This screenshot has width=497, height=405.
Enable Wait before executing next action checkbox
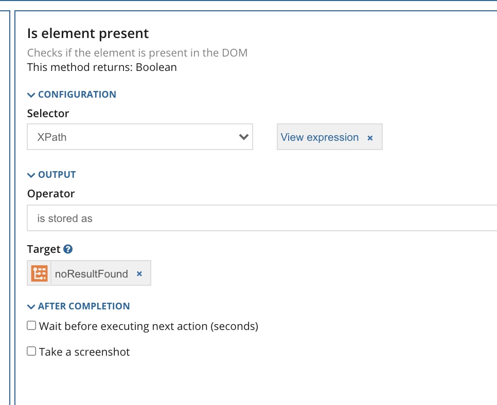(31, 325)
